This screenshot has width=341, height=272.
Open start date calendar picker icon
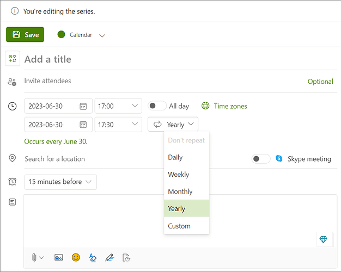point(83,106)
